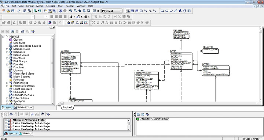Select the ellipse drawing tool
This screenshot has width=264, height=140.
pyautogui.click(x=171, y=11)
